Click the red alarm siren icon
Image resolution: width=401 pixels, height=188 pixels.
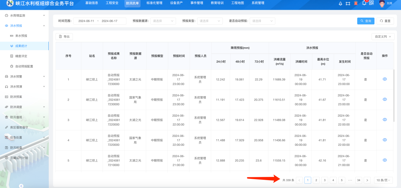[356, 3]
